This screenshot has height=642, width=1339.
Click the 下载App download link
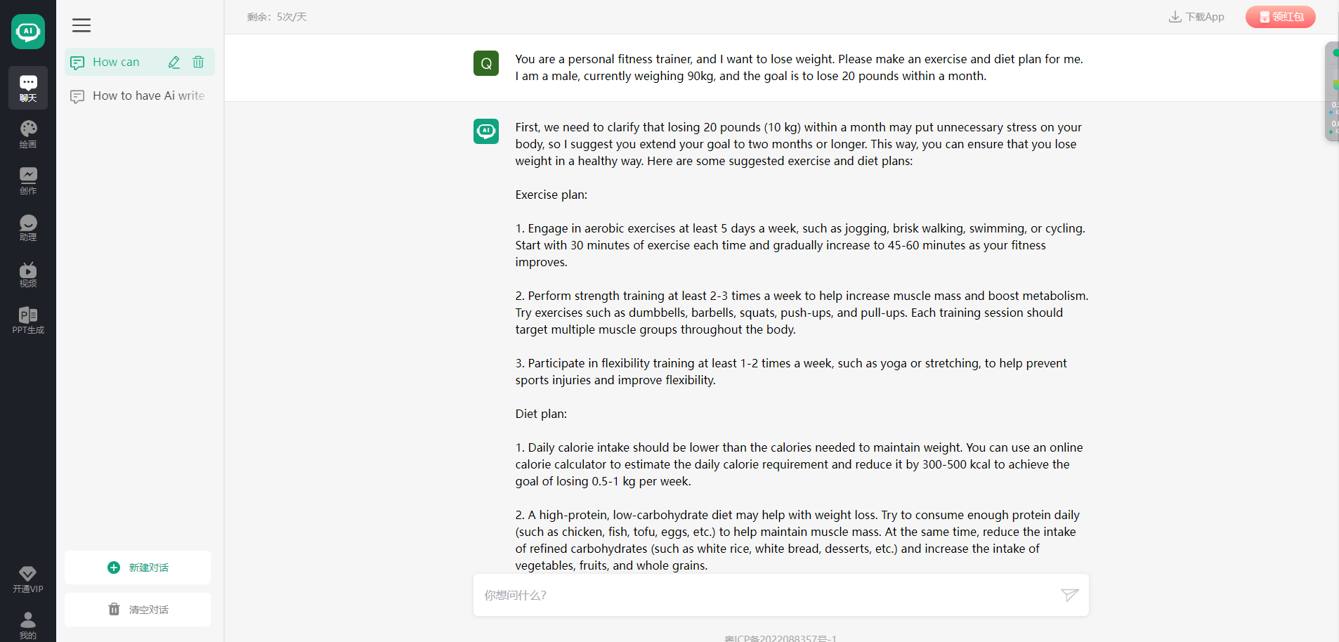pyautogui.click(x=1196, y=17)
